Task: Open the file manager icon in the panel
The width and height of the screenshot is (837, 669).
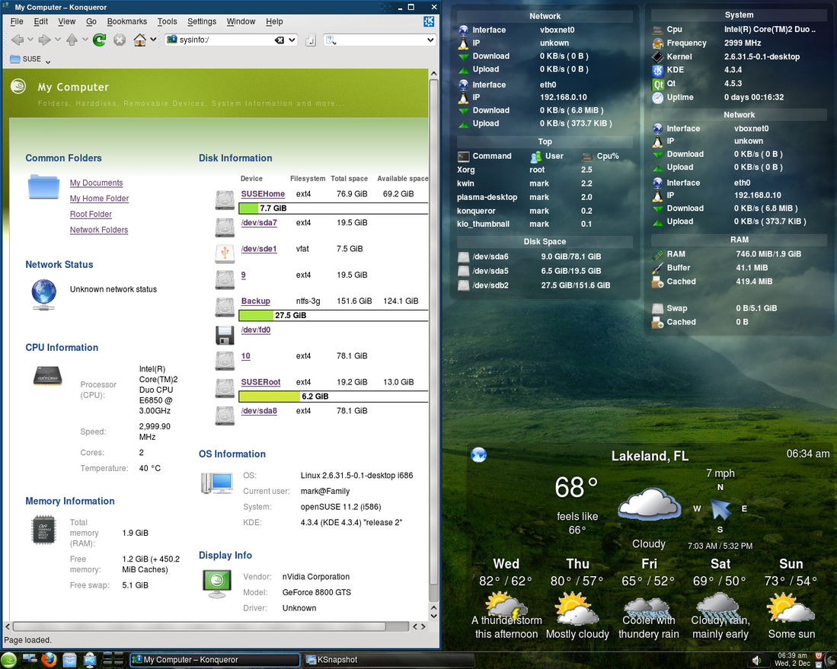Action: (69, 660)
